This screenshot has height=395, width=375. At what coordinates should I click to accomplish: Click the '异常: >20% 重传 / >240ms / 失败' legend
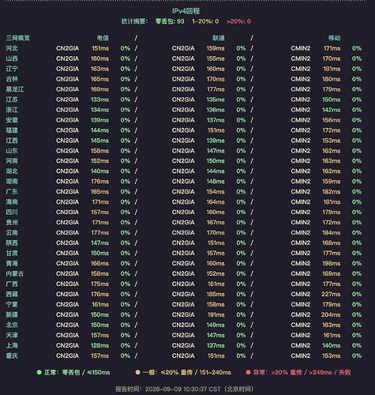[302, 372]
